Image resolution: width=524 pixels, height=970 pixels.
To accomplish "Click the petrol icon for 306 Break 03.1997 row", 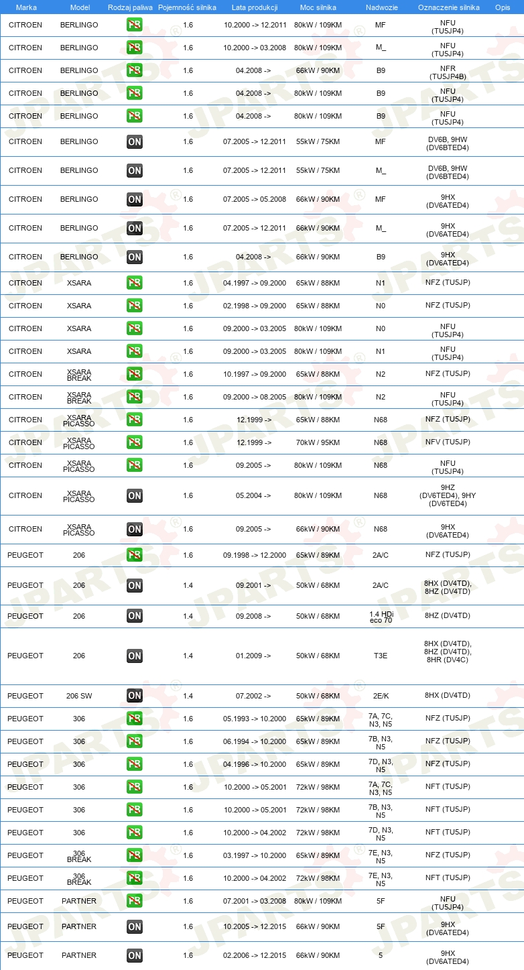I will coord(135,855).
